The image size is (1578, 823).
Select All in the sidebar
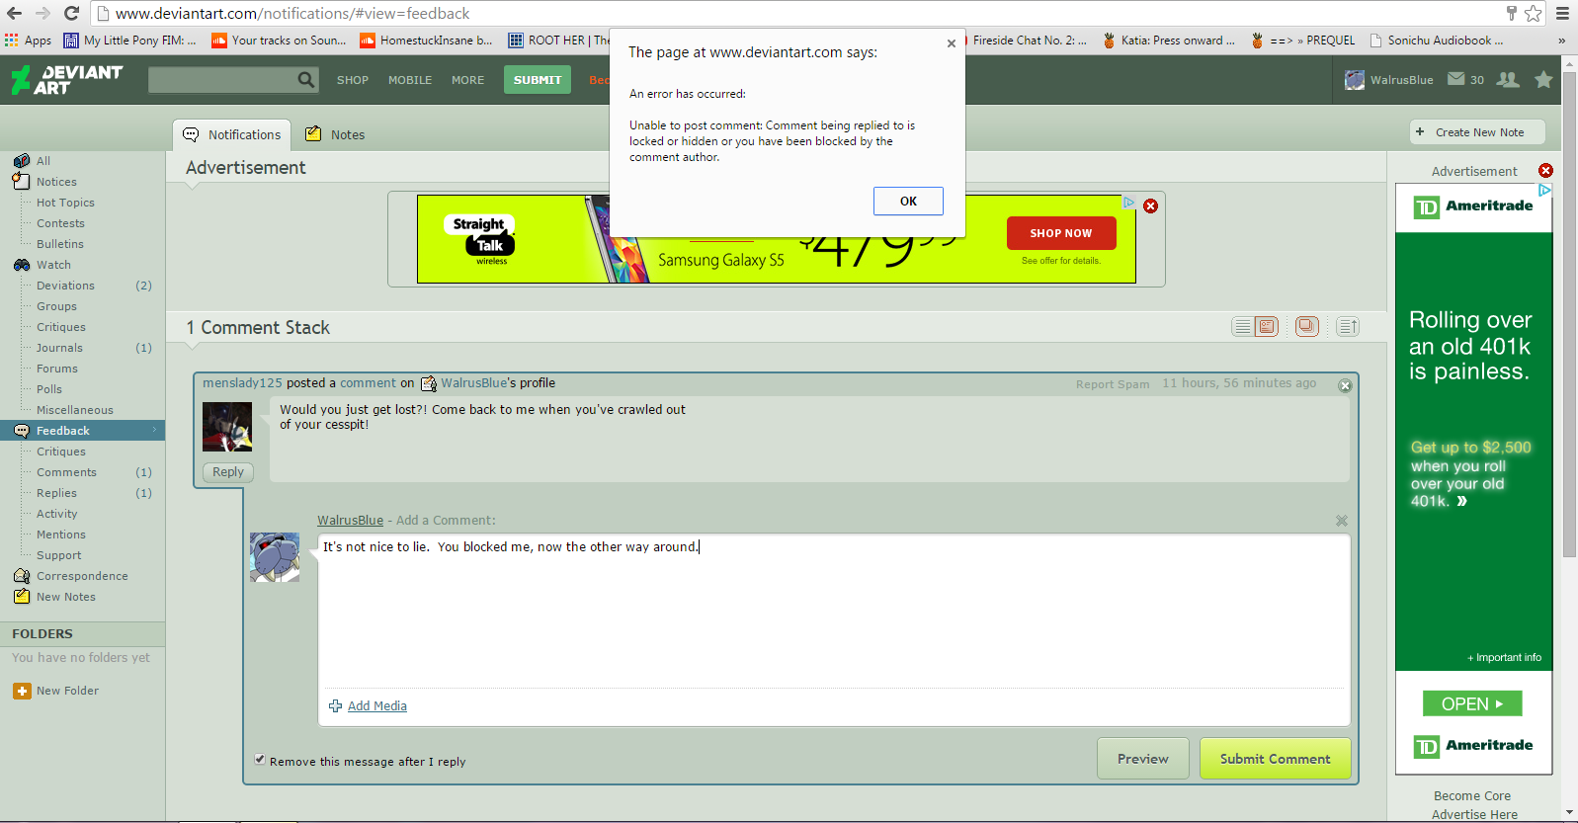43,161
